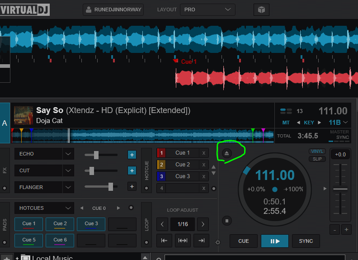
Task: Click the Say So album art thumbnail
Action: pyautogui.click(x=24, y=115)
